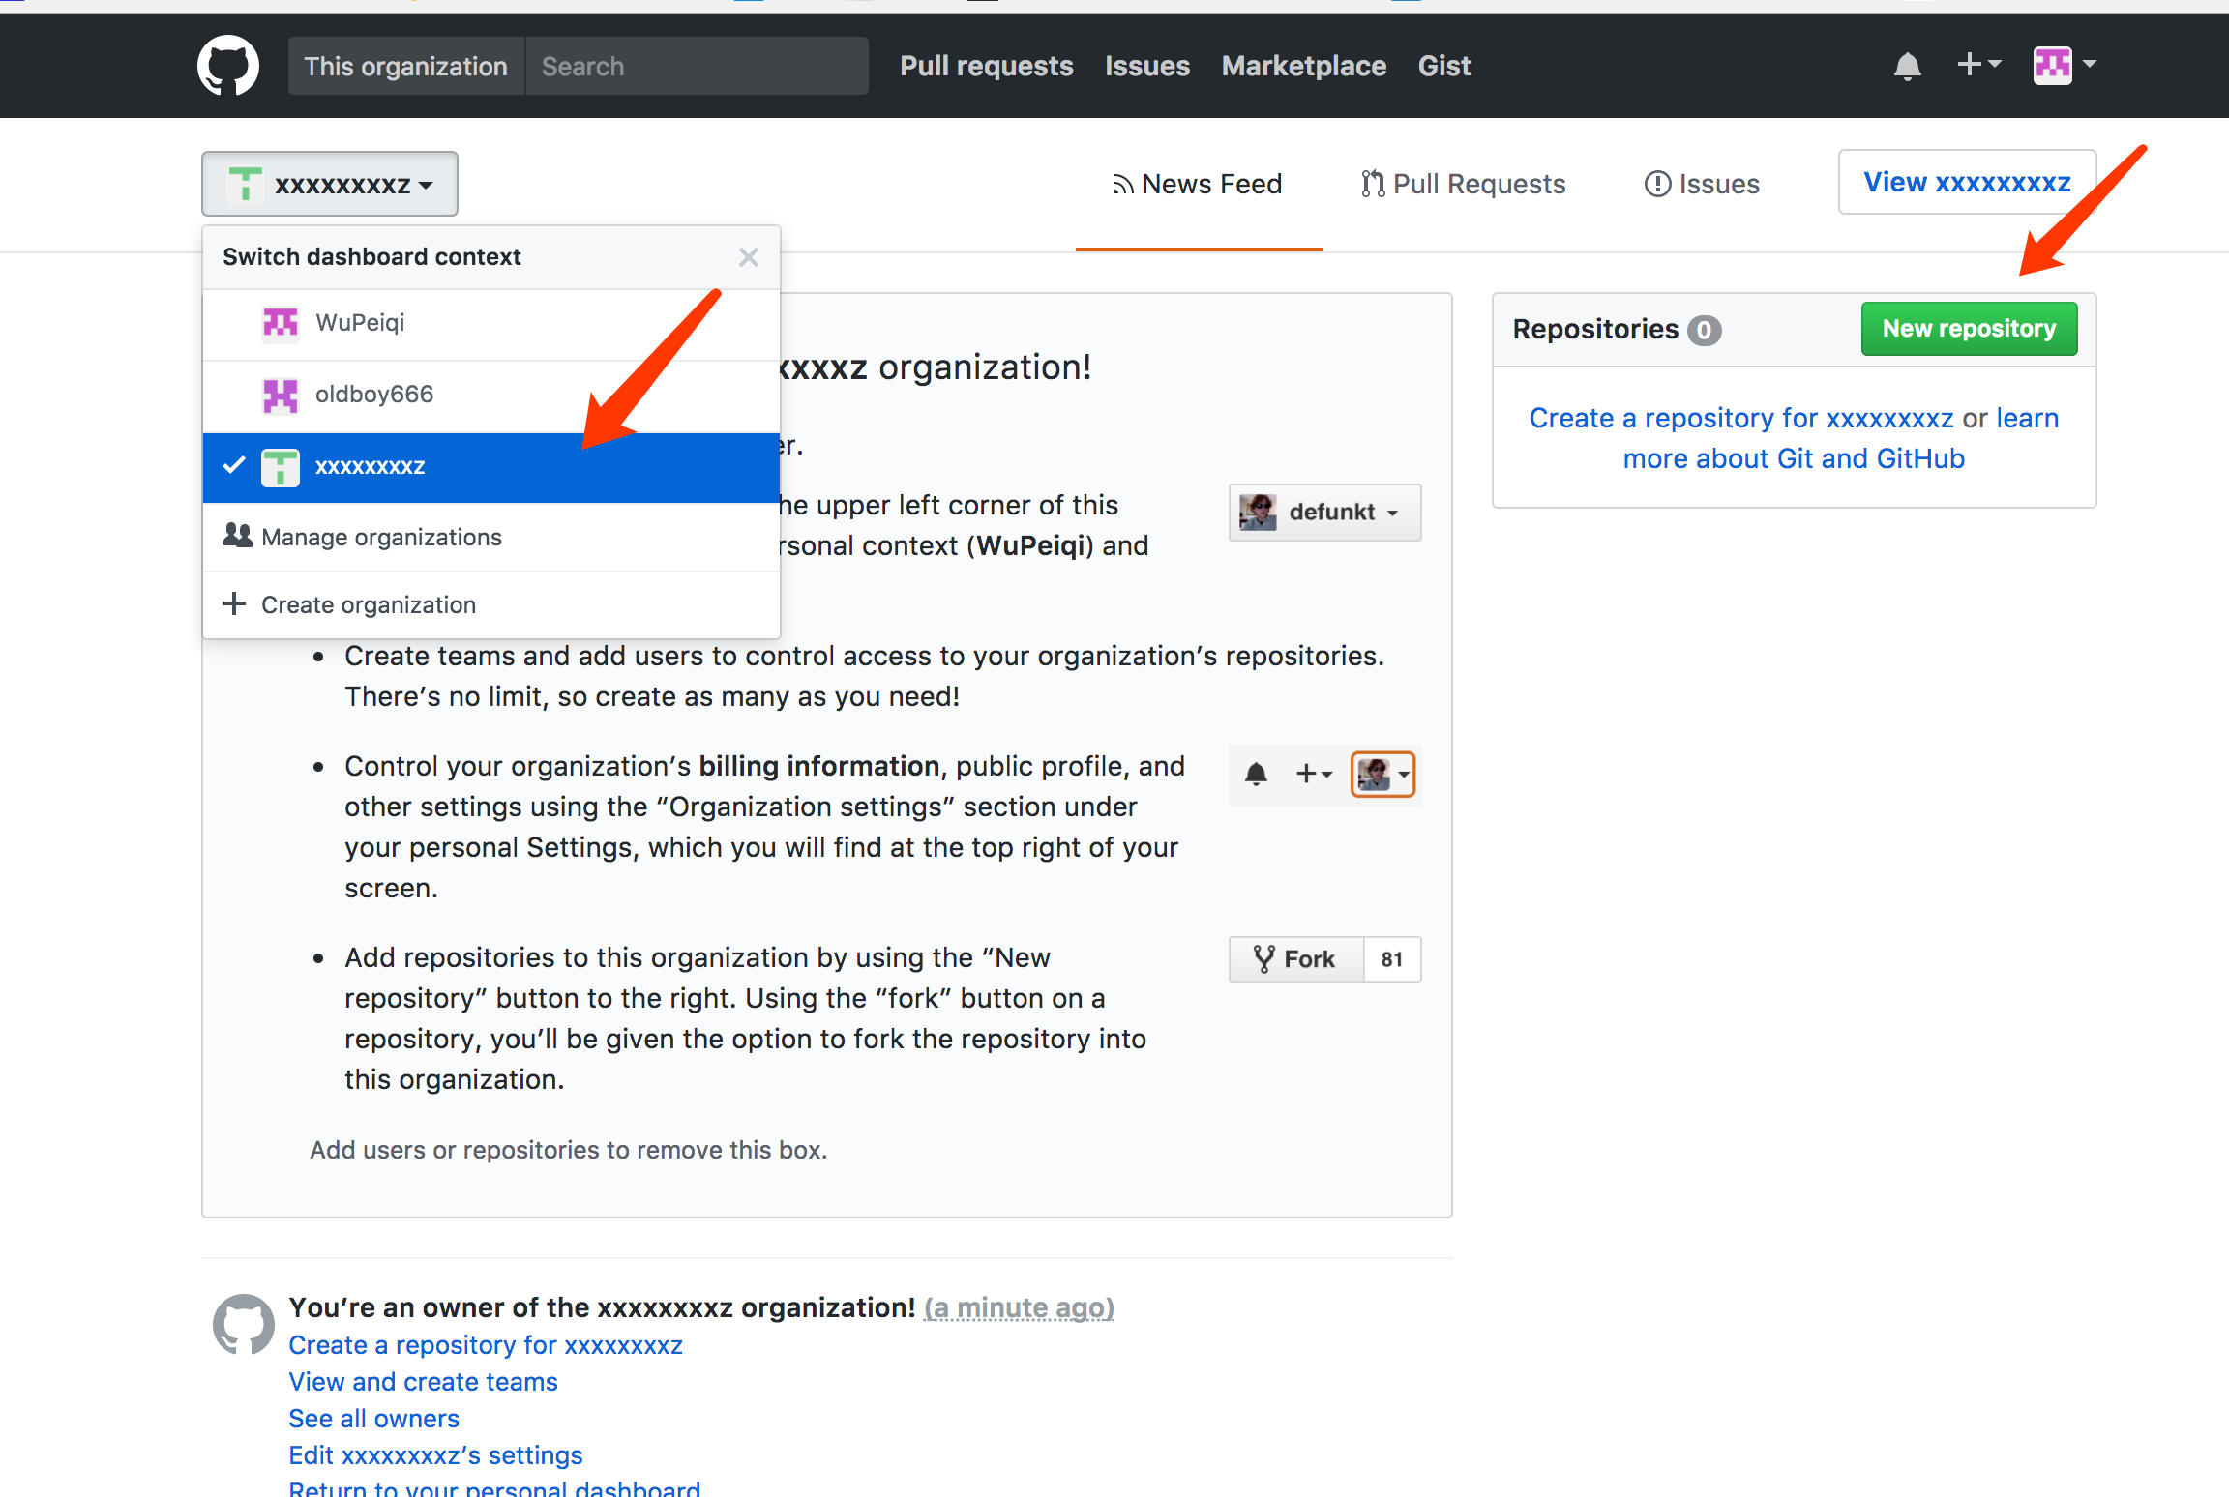Click the green New repository button
Viewport: 2229px width, 1497px height.
pos(1969,329)
